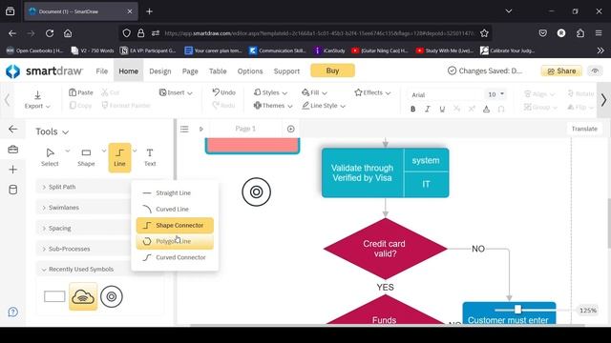Click the yellow Buy button
The height and width of the screenshot is (343, 611).
tap(332, 71)
